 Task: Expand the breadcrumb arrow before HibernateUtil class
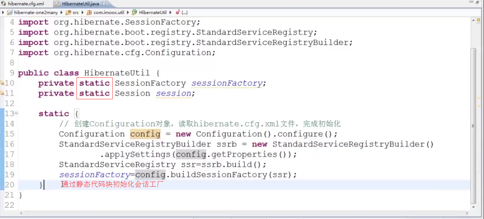click(x=129, y=12)
